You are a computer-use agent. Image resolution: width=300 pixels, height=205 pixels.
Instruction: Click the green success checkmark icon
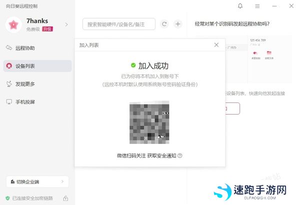tap(133, 65)
